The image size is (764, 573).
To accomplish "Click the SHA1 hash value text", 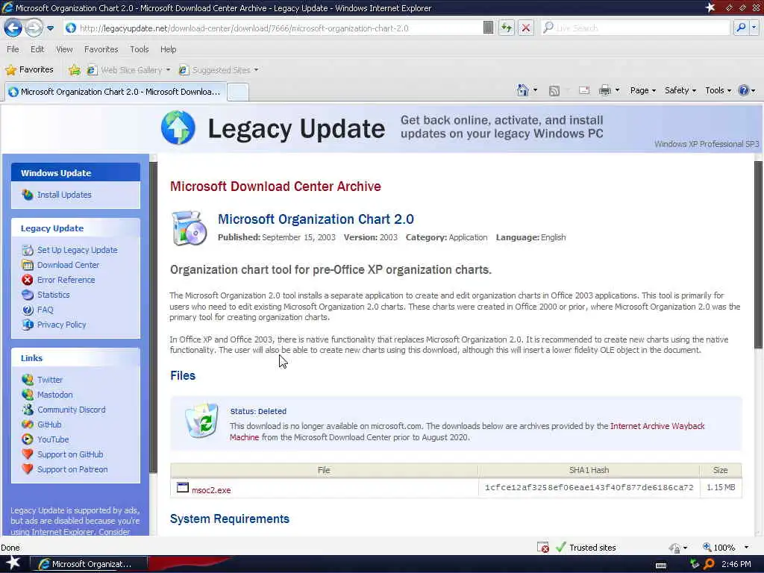I will pyautogui.click(x=589, y=487).
